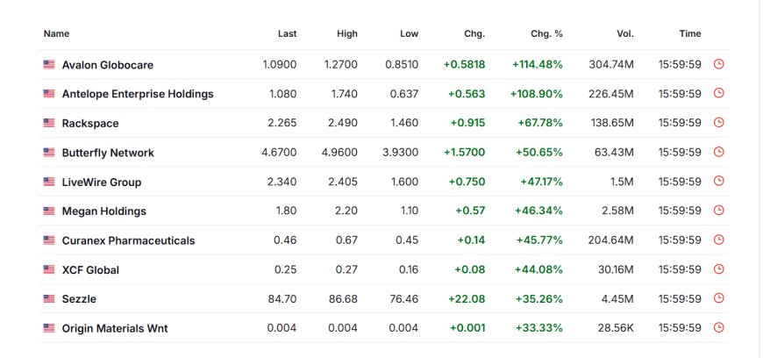Click the US flag beside Avalon Globocare
763x358 pixels.
[x=48, y=64]
